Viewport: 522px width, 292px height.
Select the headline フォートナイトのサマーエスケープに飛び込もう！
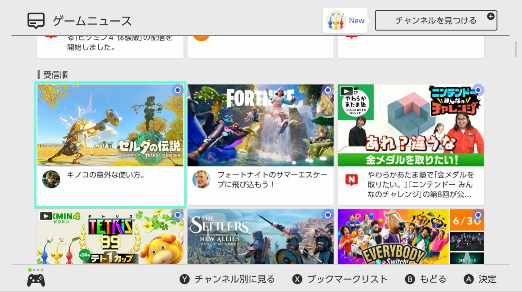272,179
